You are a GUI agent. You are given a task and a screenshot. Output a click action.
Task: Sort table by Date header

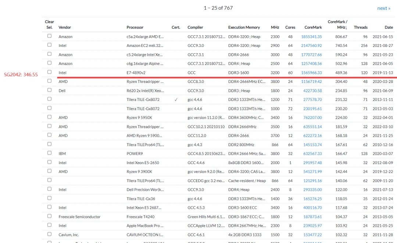point(389,27)
